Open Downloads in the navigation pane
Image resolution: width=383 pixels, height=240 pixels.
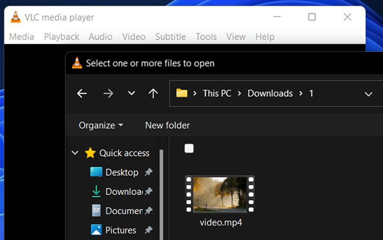(x=124, y=191)
